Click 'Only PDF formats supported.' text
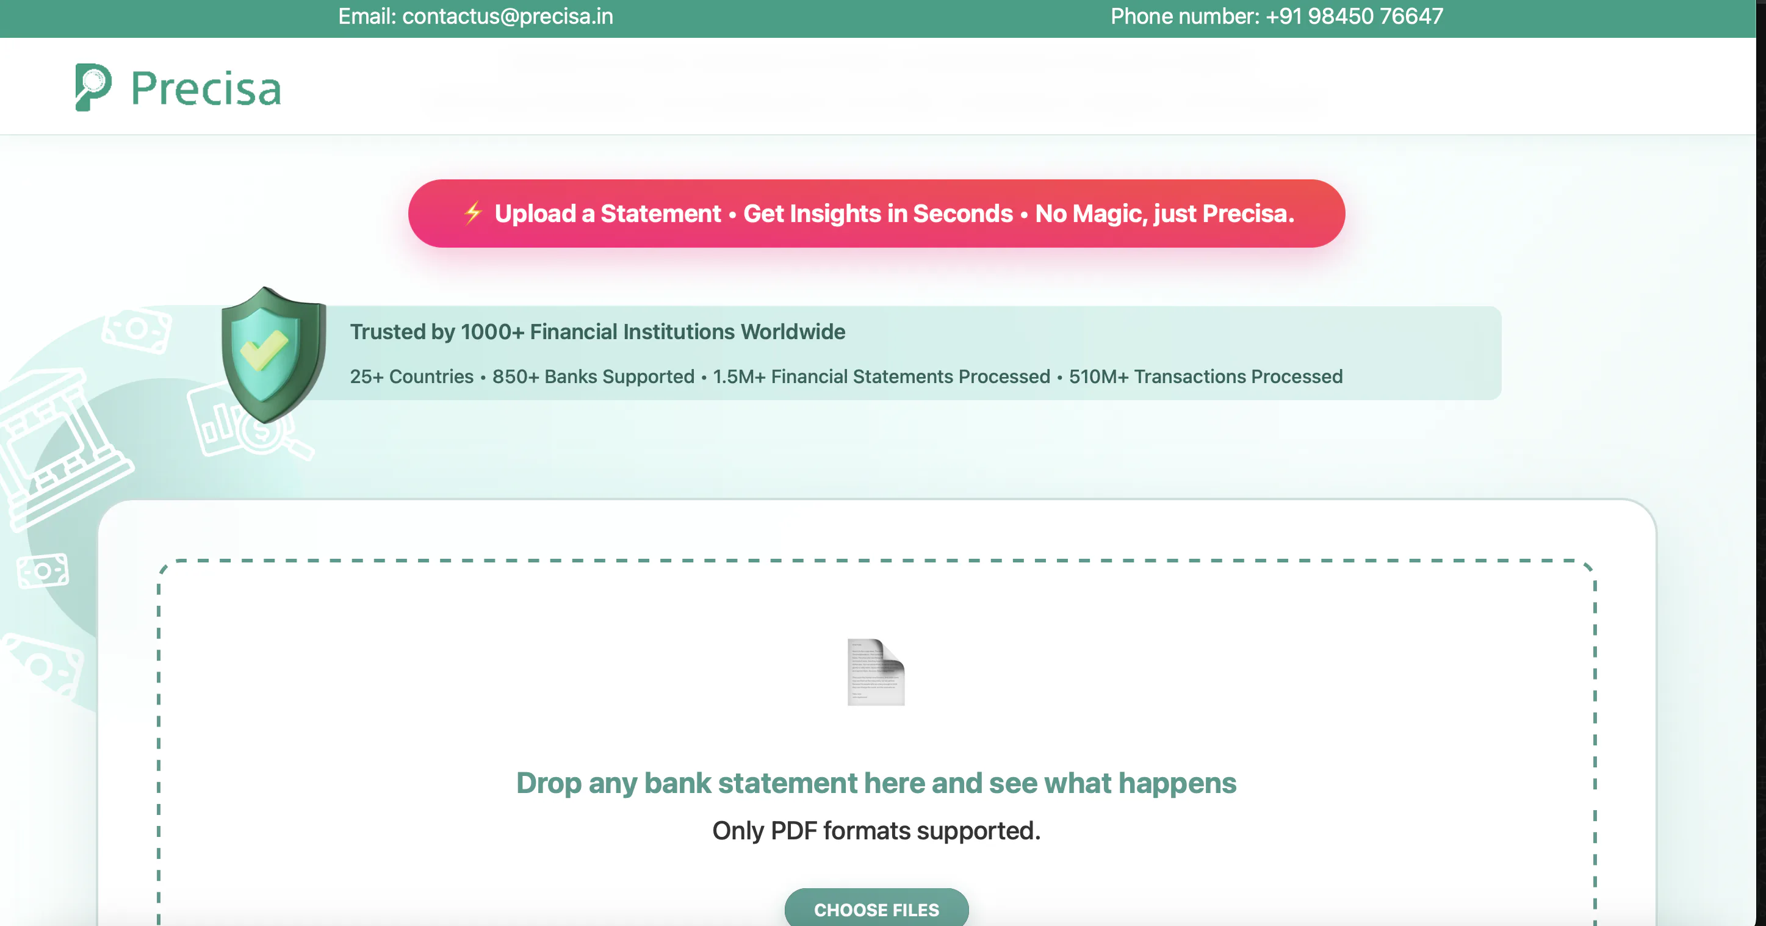 point(876,830)
